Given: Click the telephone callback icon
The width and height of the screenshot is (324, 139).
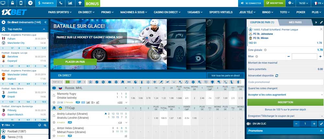Looking at the screenshot, I should (61, 3).
